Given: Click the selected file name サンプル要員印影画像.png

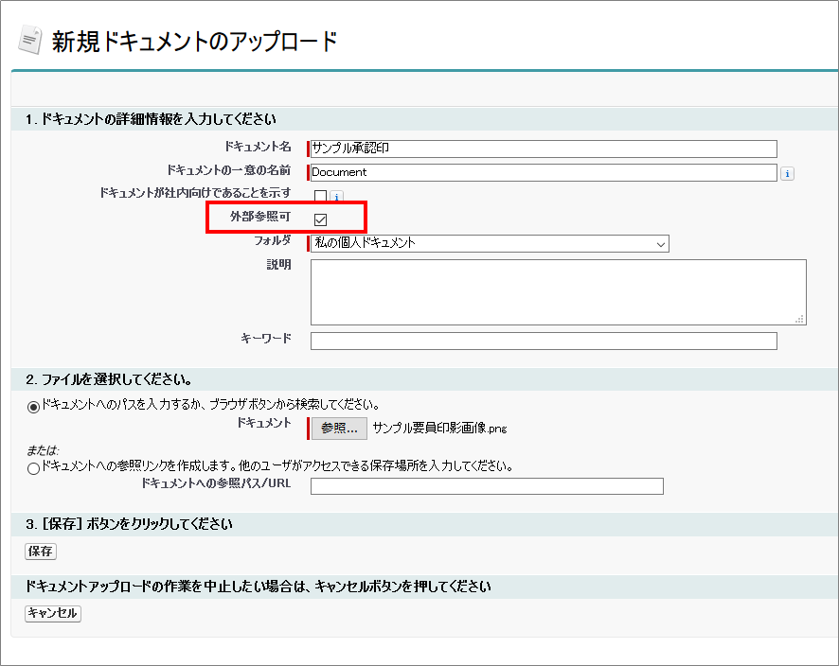Looking at the screenshot, I should pyautogui.click(x=439, y=429).
